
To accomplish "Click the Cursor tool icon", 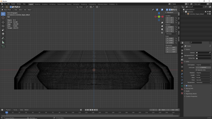I will [x=3, y=18].
